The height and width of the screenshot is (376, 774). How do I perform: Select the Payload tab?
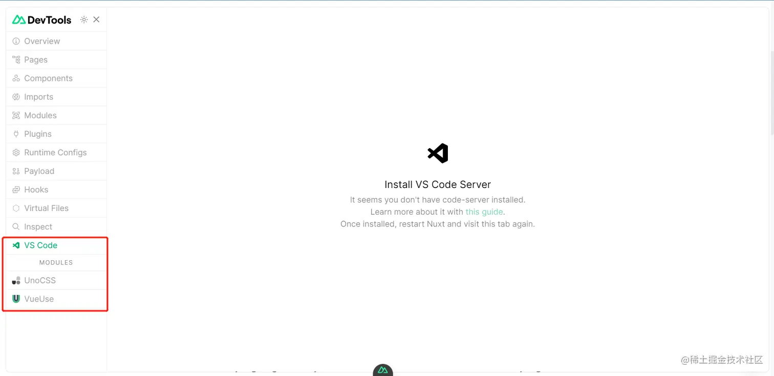[56, 171]
